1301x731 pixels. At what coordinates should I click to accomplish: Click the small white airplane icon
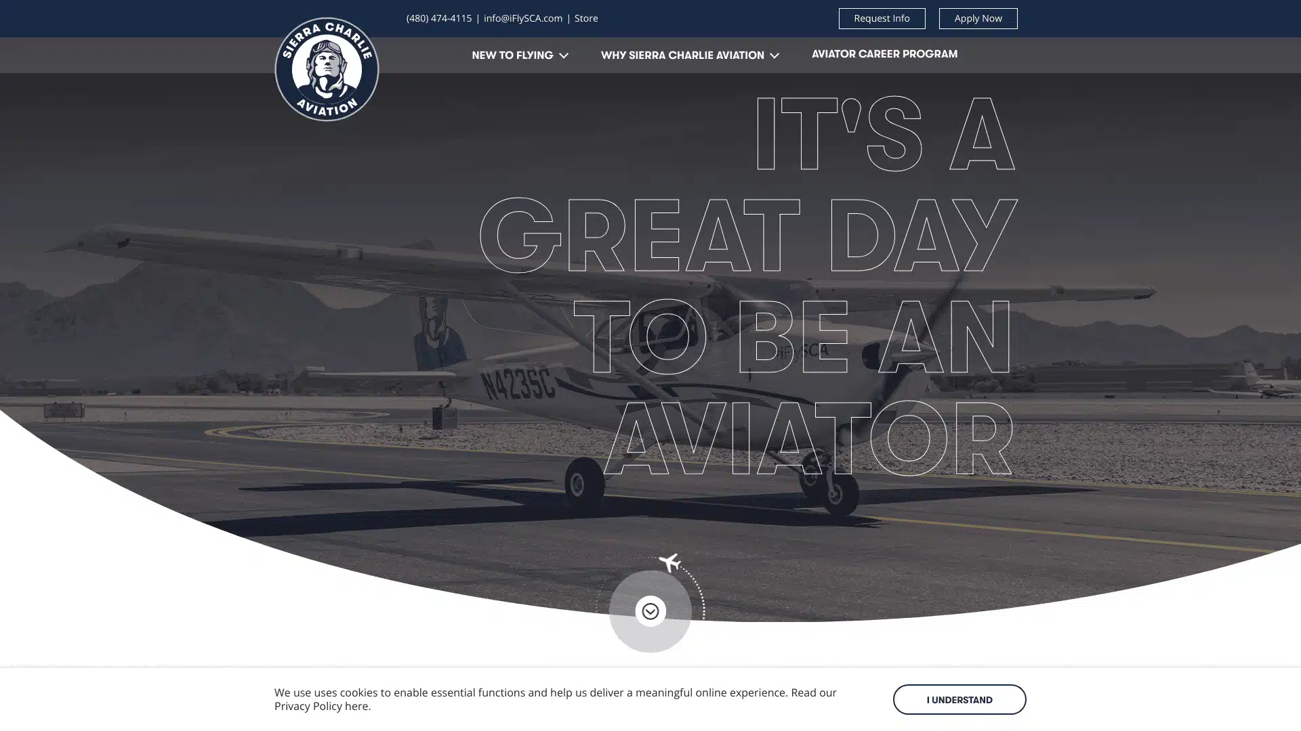tap(669, 562)
